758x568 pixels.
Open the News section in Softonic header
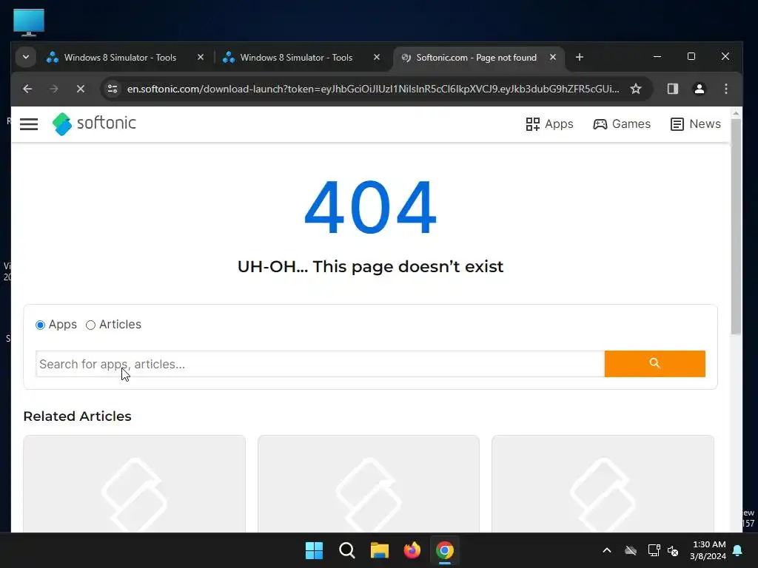click(x=696, y=124)
